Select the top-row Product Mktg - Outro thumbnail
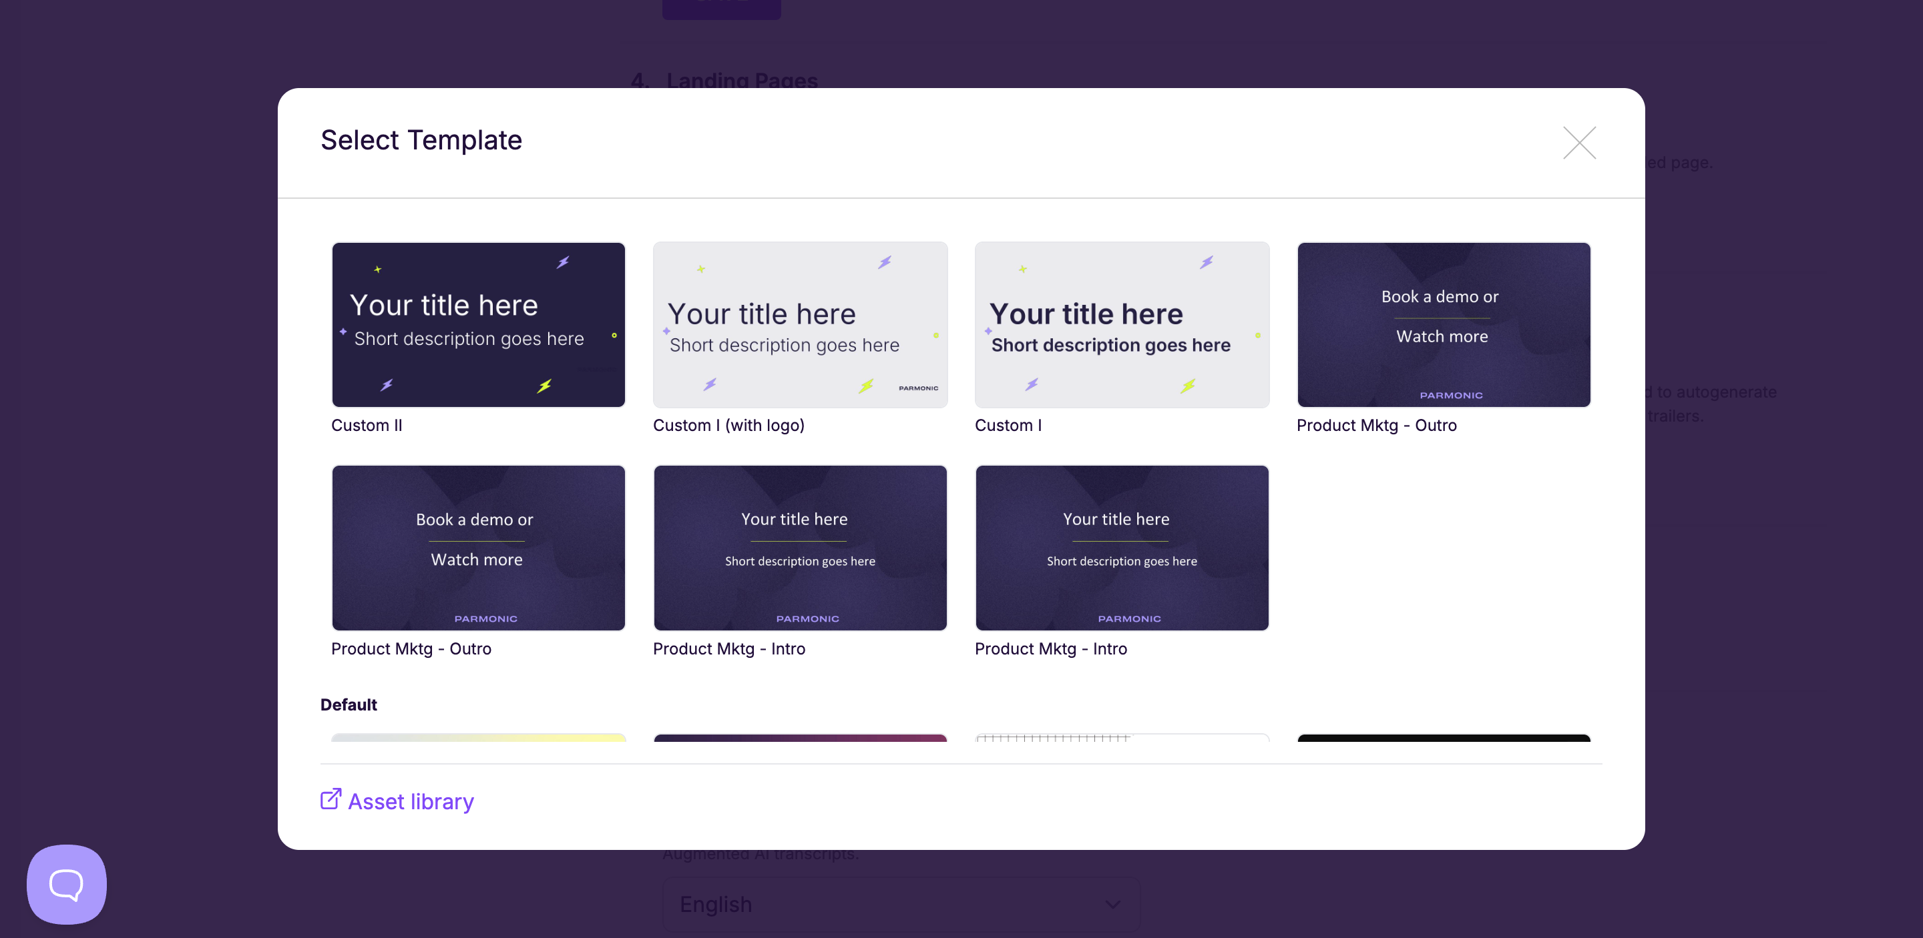1923x938 pixels. click(x=1443, y=324)
